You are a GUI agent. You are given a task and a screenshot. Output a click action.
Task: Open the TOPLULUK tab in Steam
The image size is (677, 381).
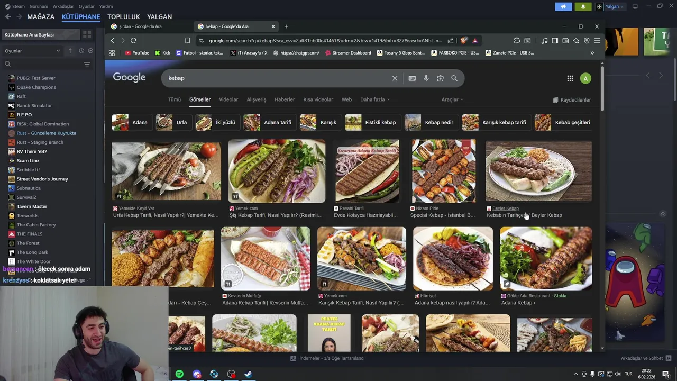pos(124,16)
